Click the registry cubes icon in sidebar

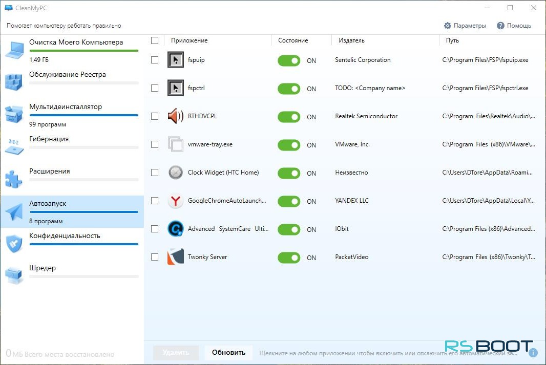(x=14, y=82)
